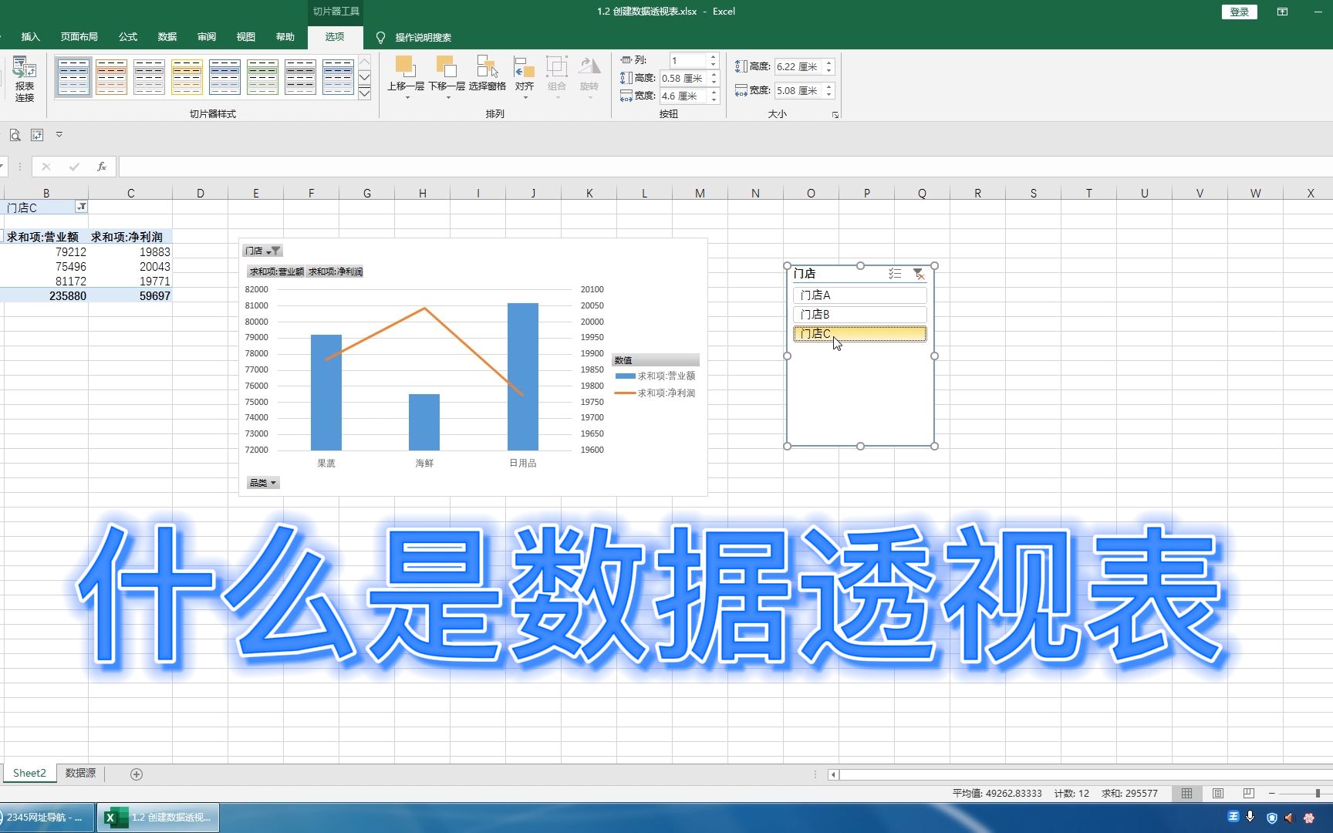This screenshot has height=833, width=1333.
Task: Select column header H
Action: pyautogui.click(x=423, y=193)
